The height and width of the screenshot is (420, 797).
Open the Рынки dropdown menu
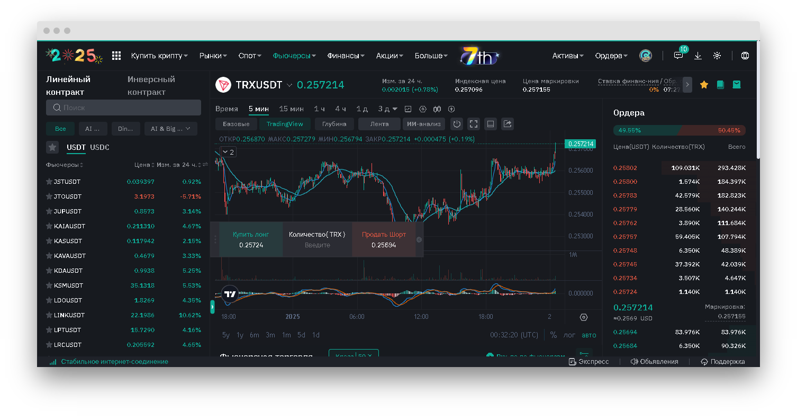[x=213, y=56]
